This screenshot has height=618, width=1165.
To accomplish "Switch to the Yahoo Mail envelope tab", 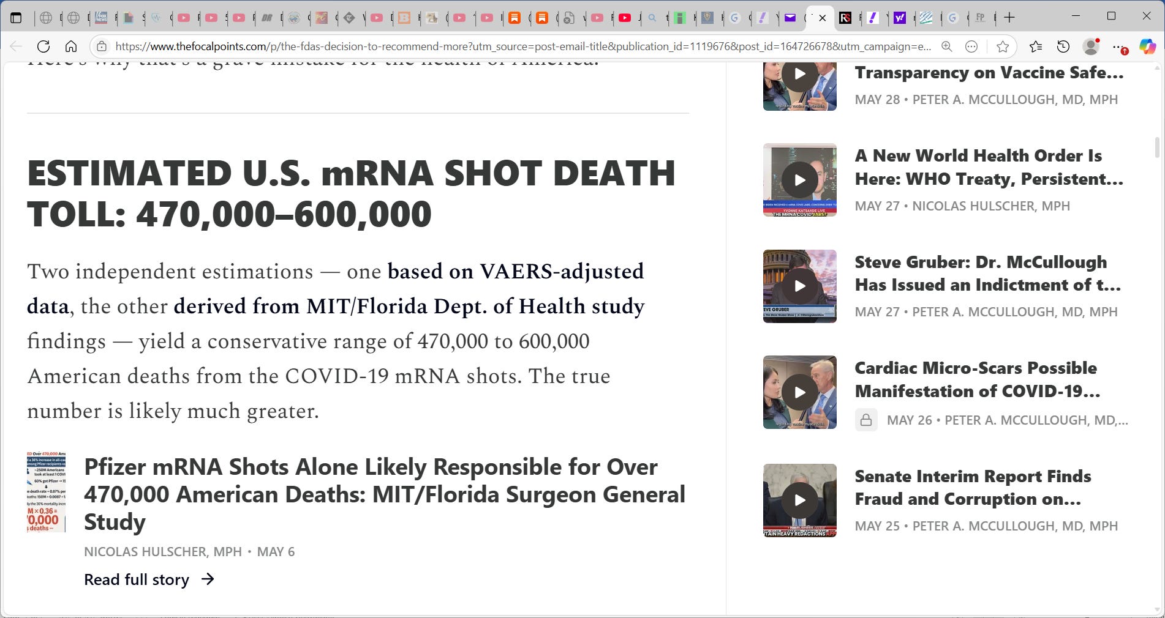I will pyautogui.click(x=790, y=18).
